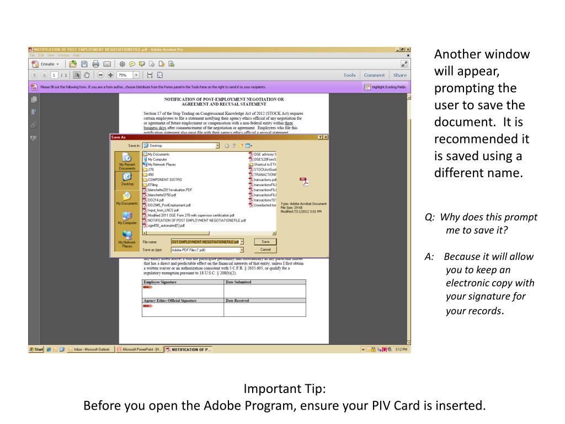Open a file using the folder icon
This screenshot has width=565, height=424.
point(73,64)
